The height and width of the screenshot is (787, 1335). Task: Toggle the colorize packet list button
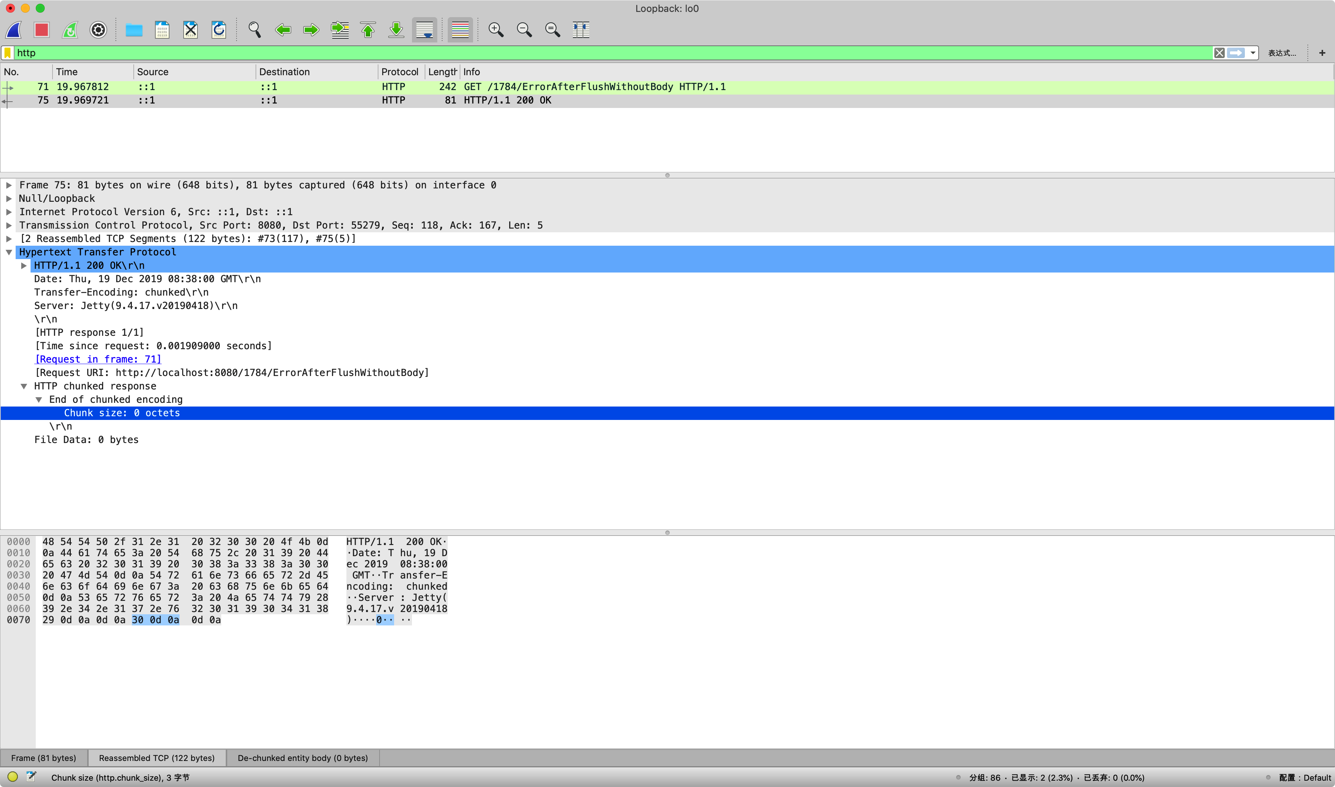click(x=460, y=30)
